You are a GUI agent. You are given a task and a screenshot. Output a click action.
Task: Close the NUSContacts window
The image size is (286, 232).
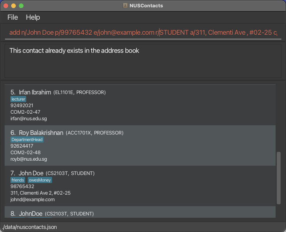[6, 6]
